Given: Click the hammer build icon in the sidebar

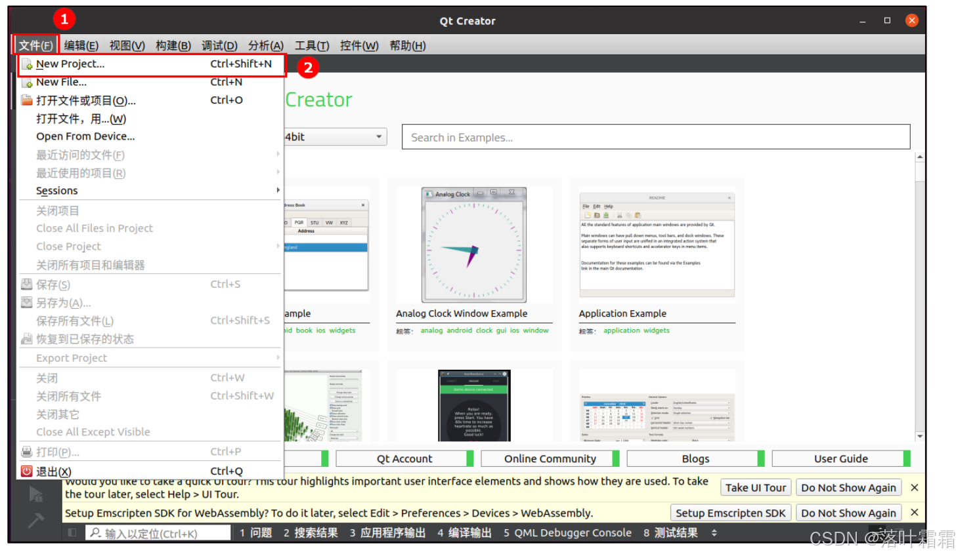Looking at the screenshot, I should tap(35, 521).
